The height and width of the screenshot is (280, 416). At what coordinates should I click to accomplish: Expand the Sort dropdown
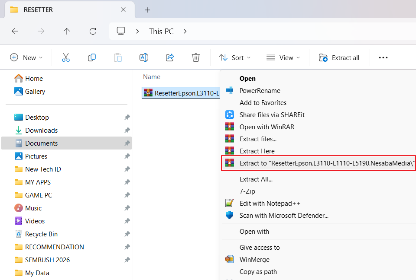tap(234, 57)
